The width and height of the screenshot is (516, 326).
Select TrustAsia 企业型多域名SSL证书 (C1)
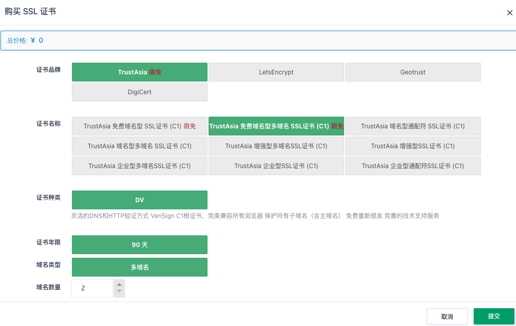140,166
